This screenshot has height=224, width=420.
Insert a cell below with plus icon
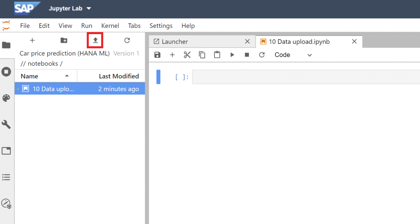pos(172,55)
